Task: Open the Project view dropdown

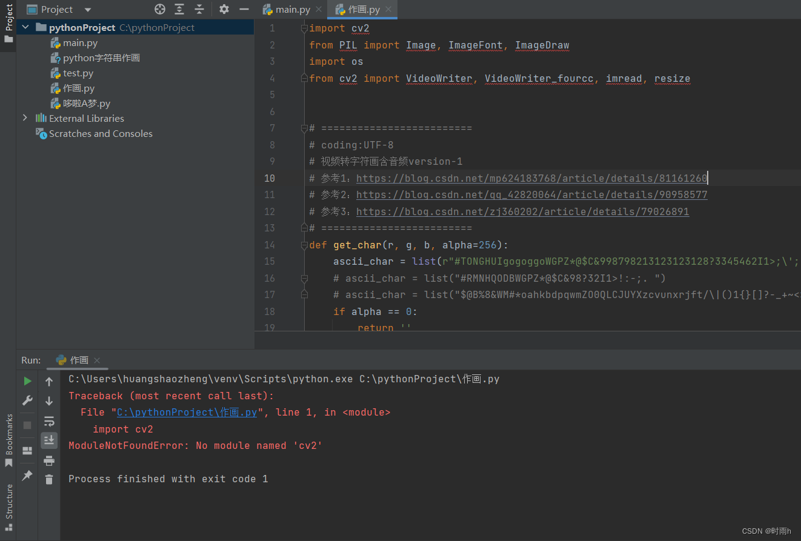Action: pos(88,10)
